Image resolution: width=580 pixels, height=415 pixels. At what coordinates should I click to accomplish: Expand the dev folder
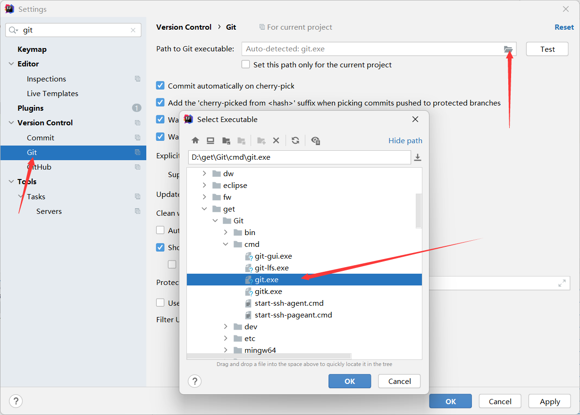click(226, 326)
